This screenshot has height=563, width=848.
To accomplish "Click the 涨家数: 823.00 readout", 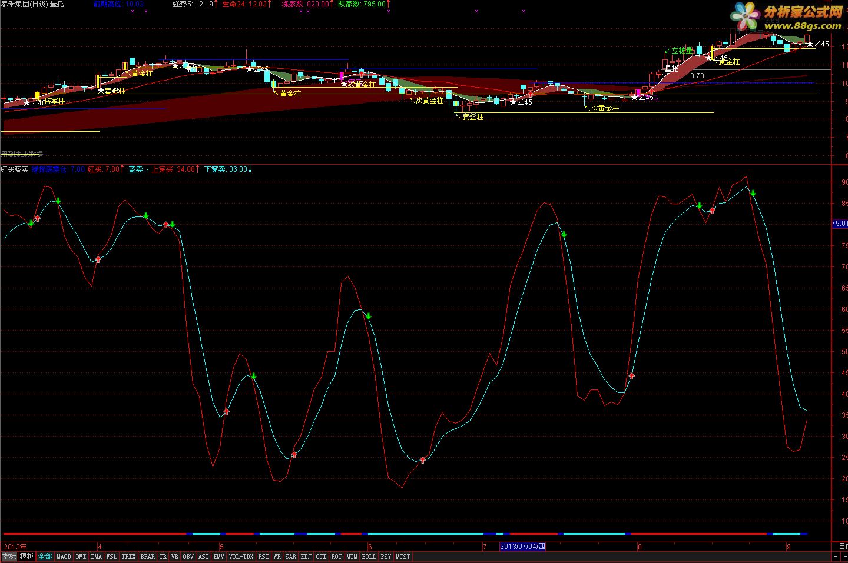I will pyautogui.click(x=307, y=4).
